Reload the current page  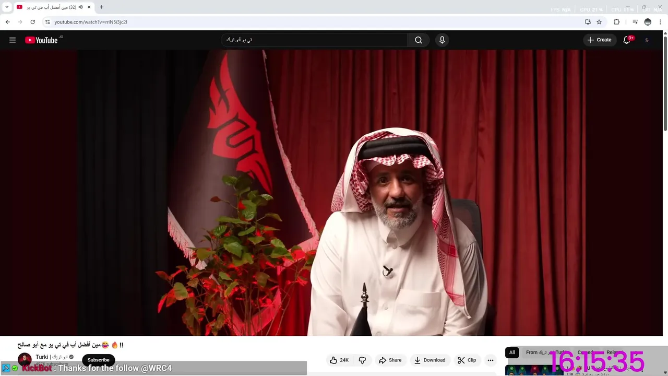pos(32,22)
